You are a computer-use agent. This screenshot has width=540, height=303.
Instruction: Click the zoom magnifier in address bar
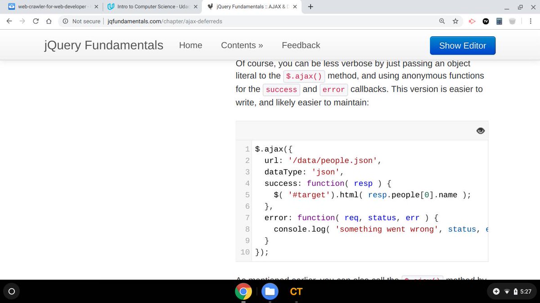tap(442, 21)
